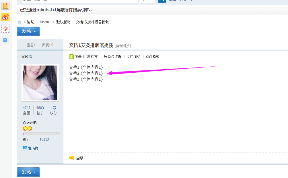288x178 pixels.
Task: Expand the bottom 发帖 button dropdown
Action: click(35, 172)
